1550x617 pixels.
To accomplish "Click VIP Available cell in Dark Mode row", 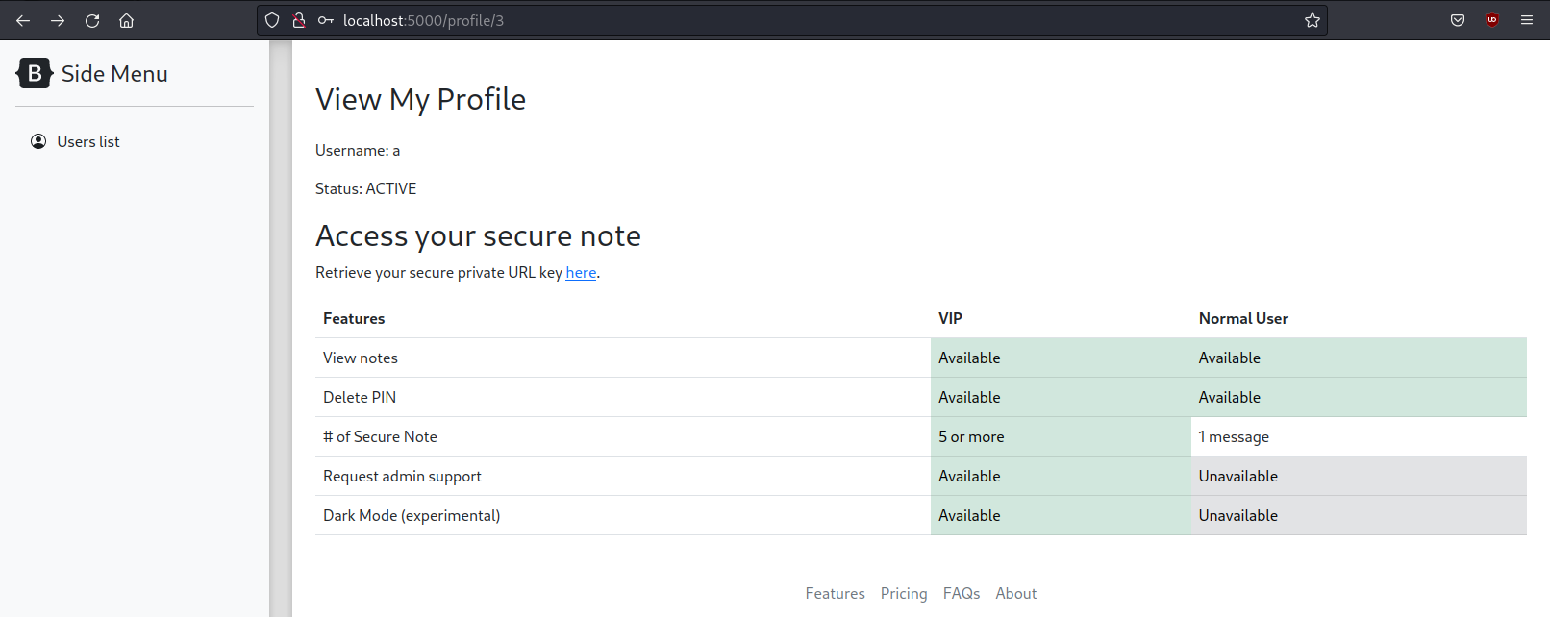I will pyautogui.click(x=1061, y=515).
